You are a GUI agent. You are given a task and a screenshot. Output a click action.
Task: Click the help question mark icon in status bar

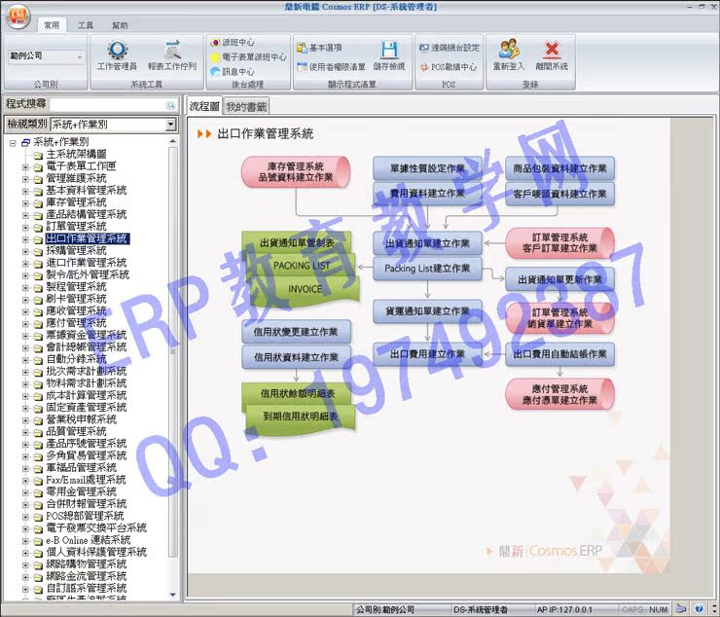tap(699, 609)
